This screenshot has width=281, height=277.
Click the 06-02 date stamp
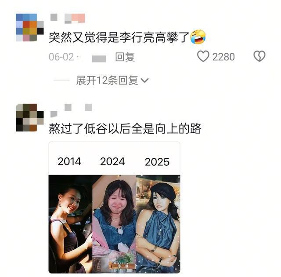point(61,57)
